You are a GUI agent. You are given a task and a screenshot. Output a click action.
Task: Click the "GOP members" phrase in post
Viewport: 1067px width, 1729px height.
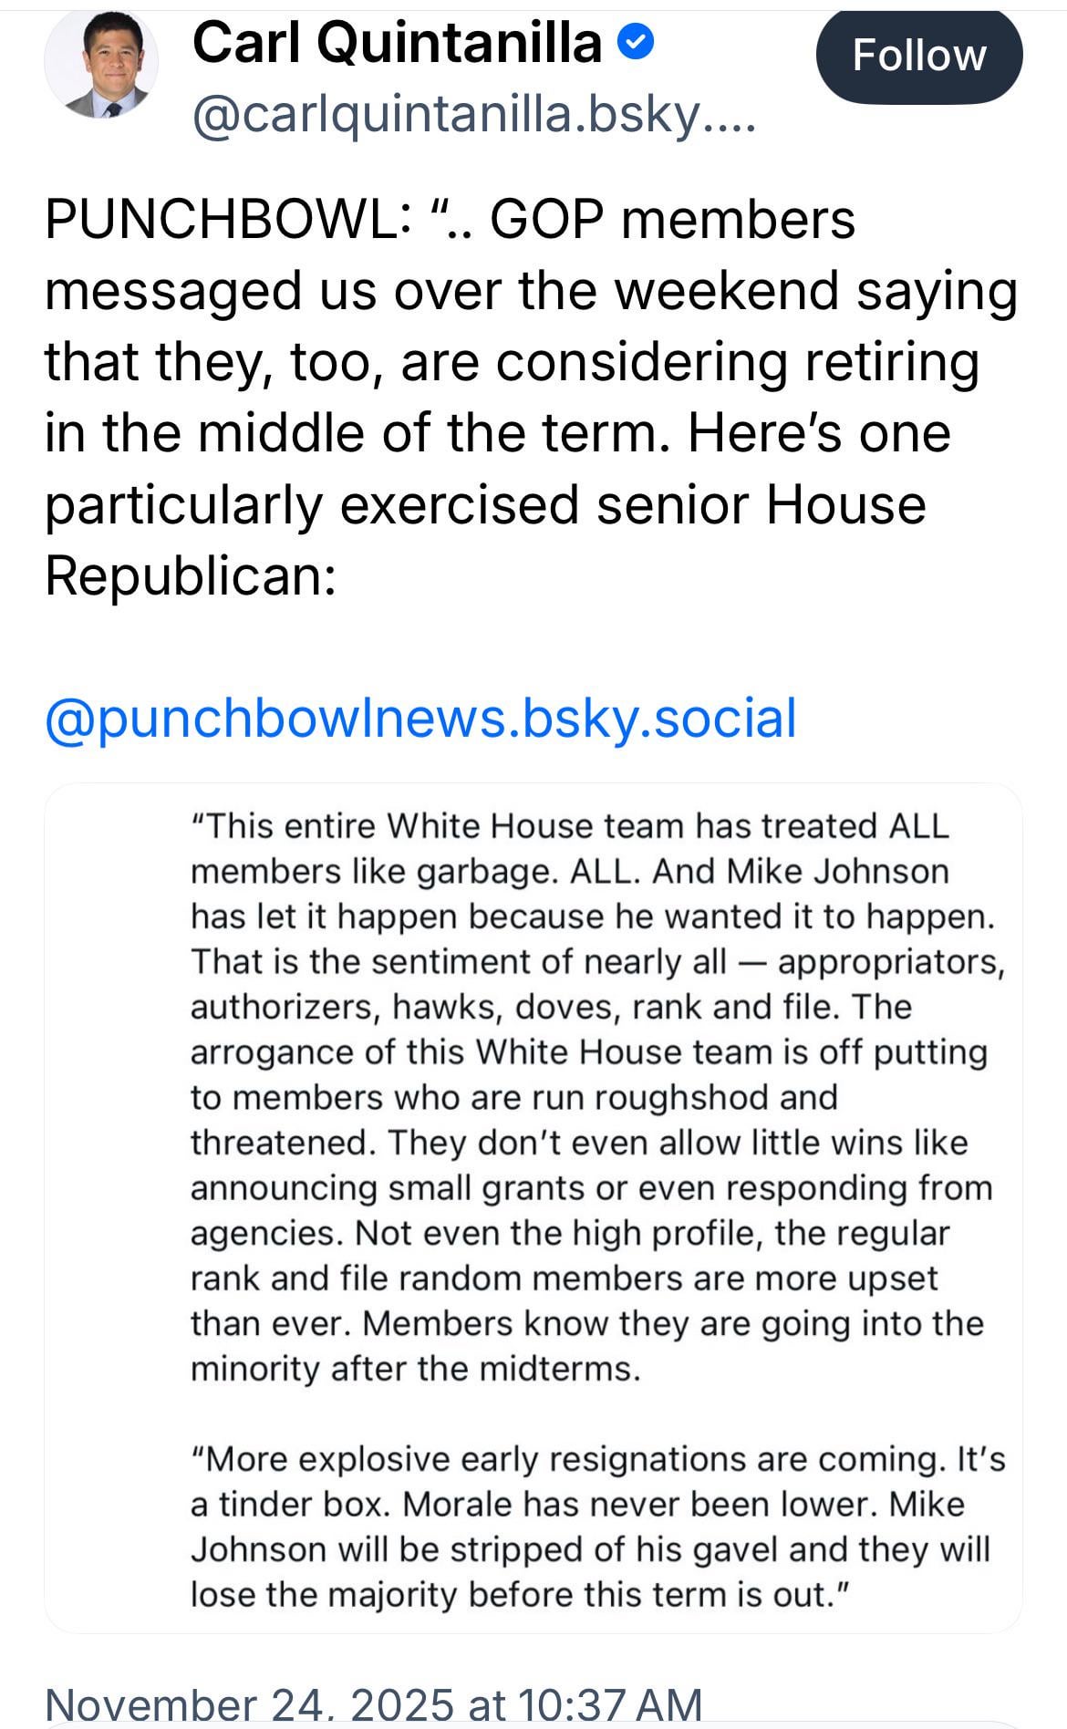673,220
